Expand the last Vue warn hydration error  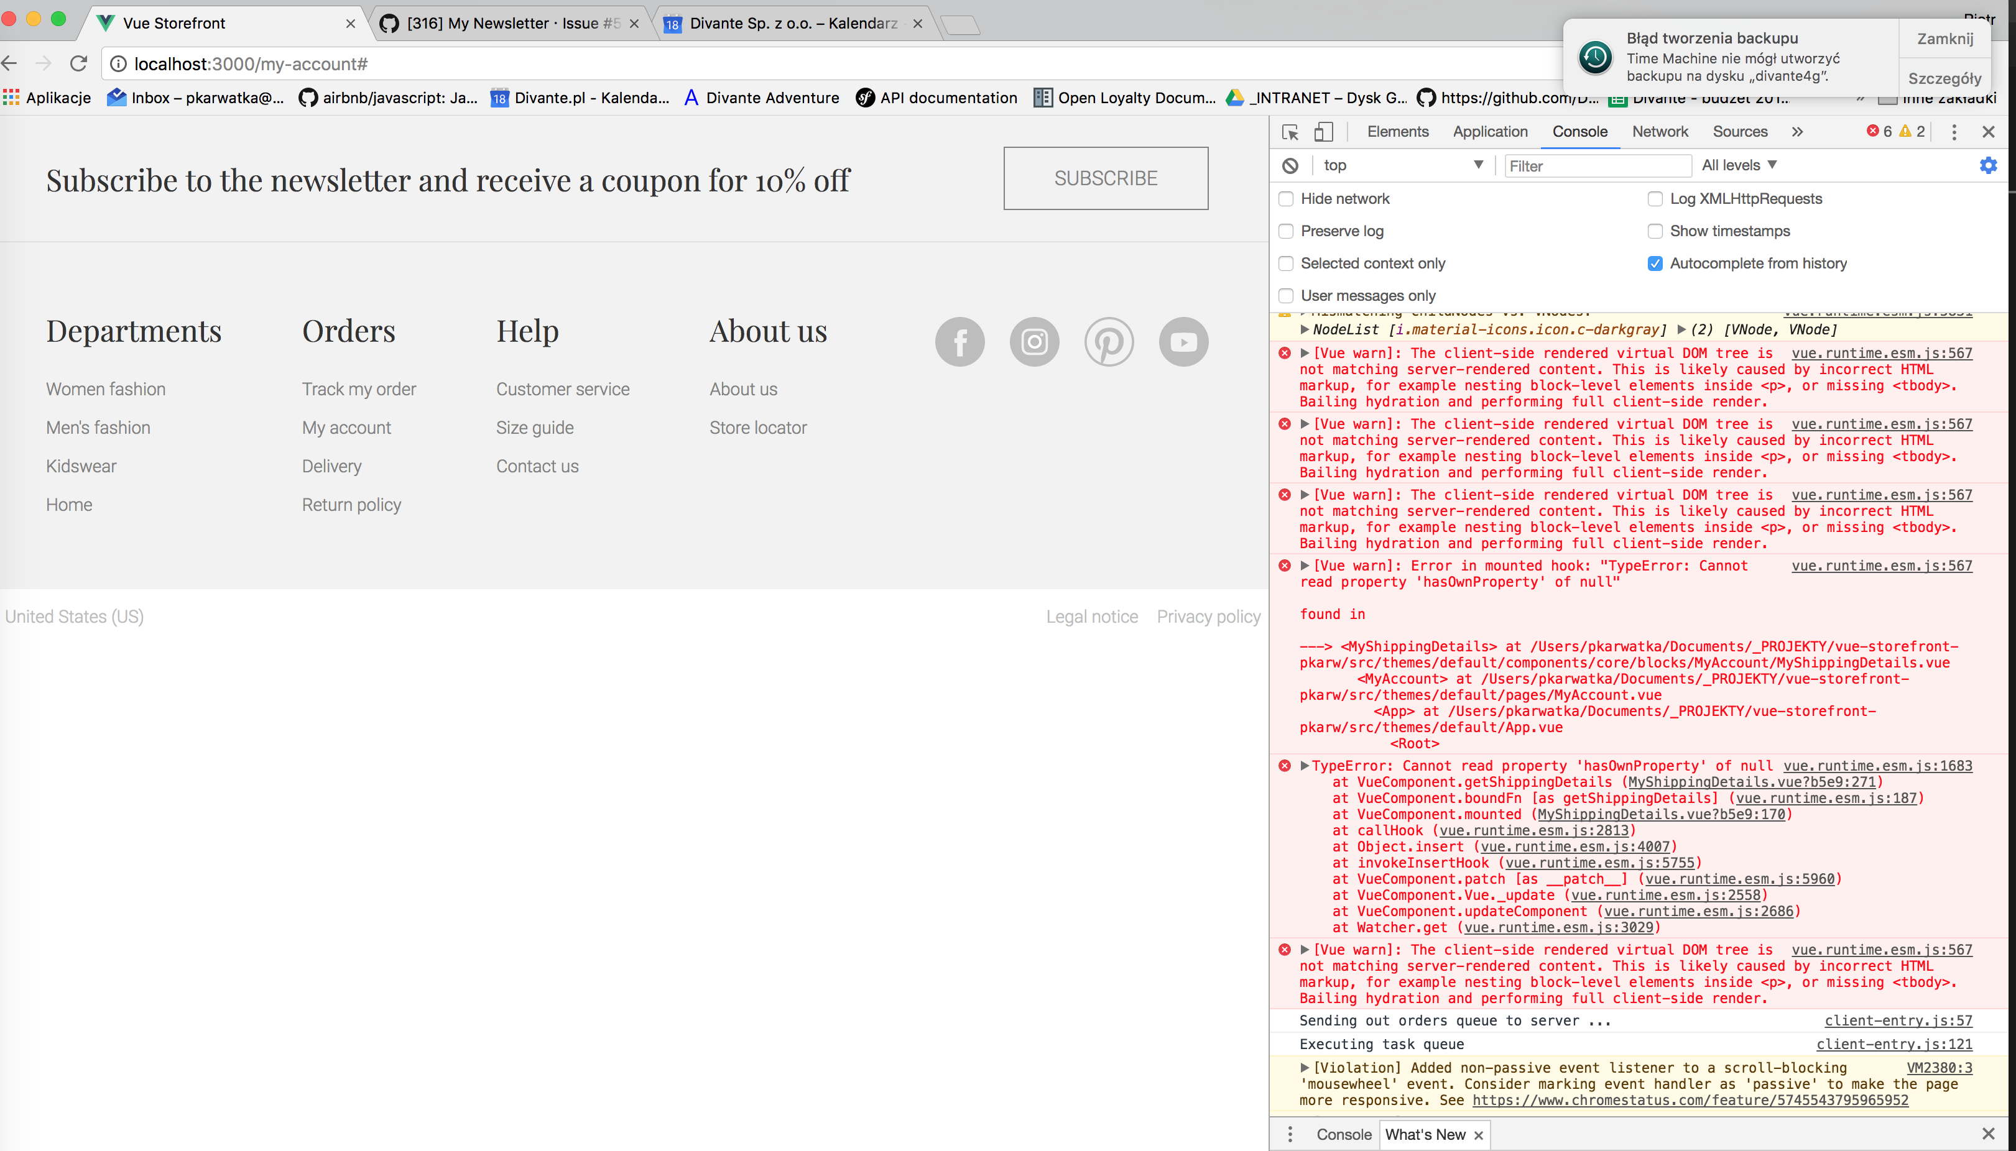point(1304,950)
